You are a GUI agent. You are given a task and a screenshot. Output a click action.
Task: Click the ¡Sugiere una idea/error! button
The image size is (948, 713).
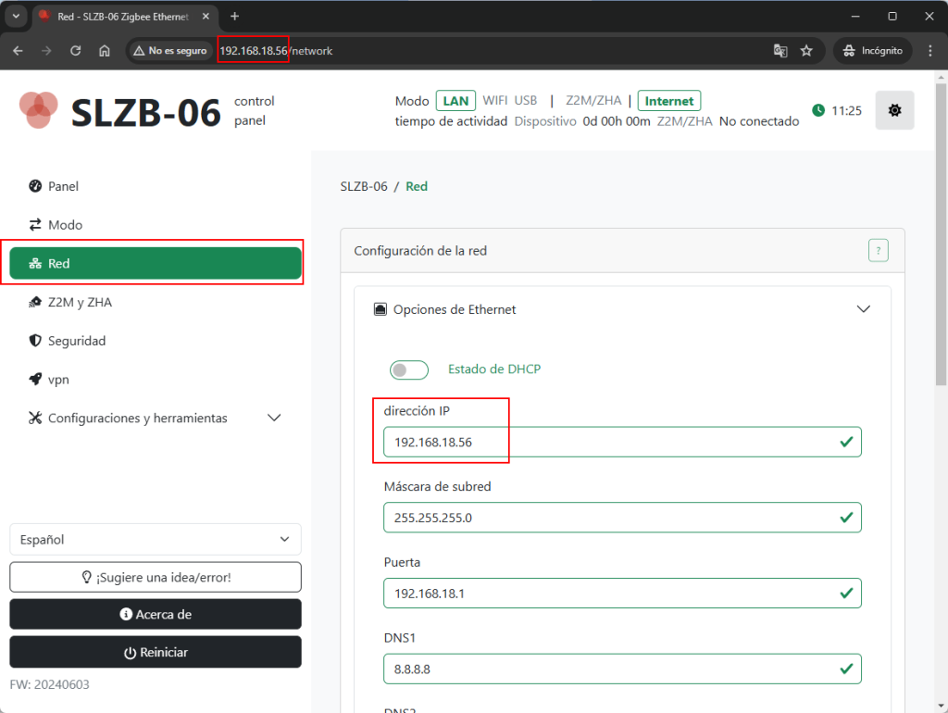tap(156, 577)
